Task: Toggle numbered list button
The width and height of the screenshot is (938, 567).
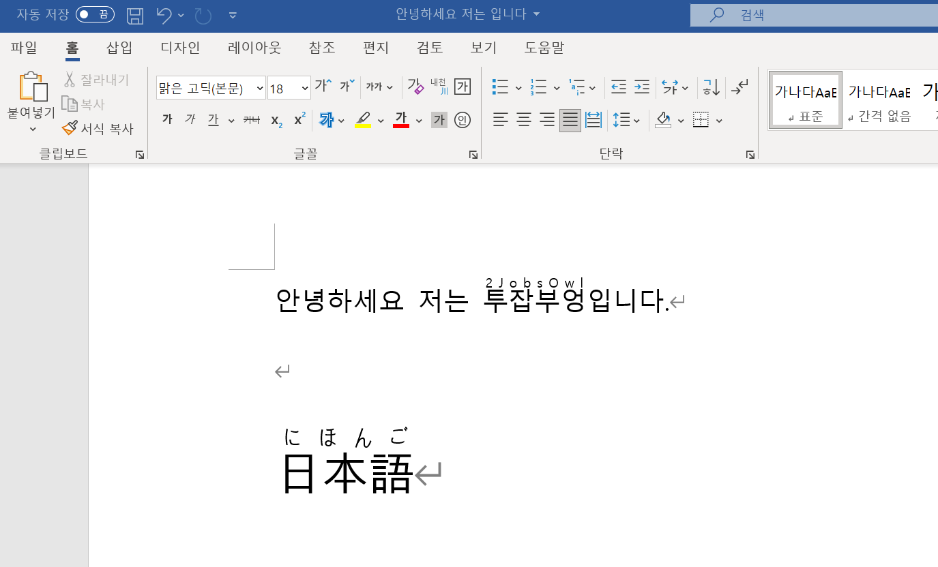Action: (539, 87)
